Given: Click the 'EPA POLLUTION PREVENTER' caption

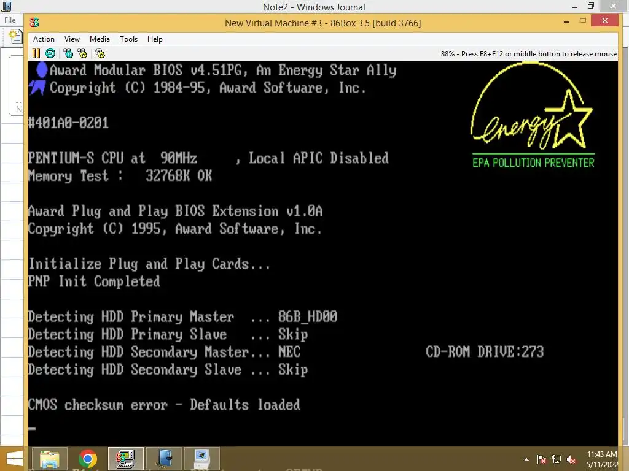Looking at the screenshot, I should 533,163.
